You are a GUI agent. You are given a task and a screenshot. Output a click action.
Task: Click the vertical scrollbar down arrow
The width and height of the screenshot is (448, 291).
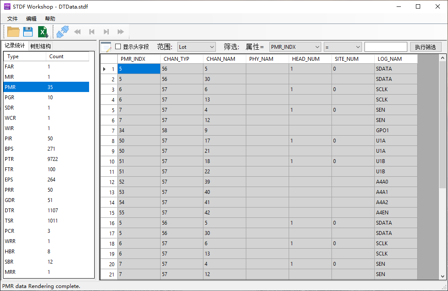(x=442, y=276)
